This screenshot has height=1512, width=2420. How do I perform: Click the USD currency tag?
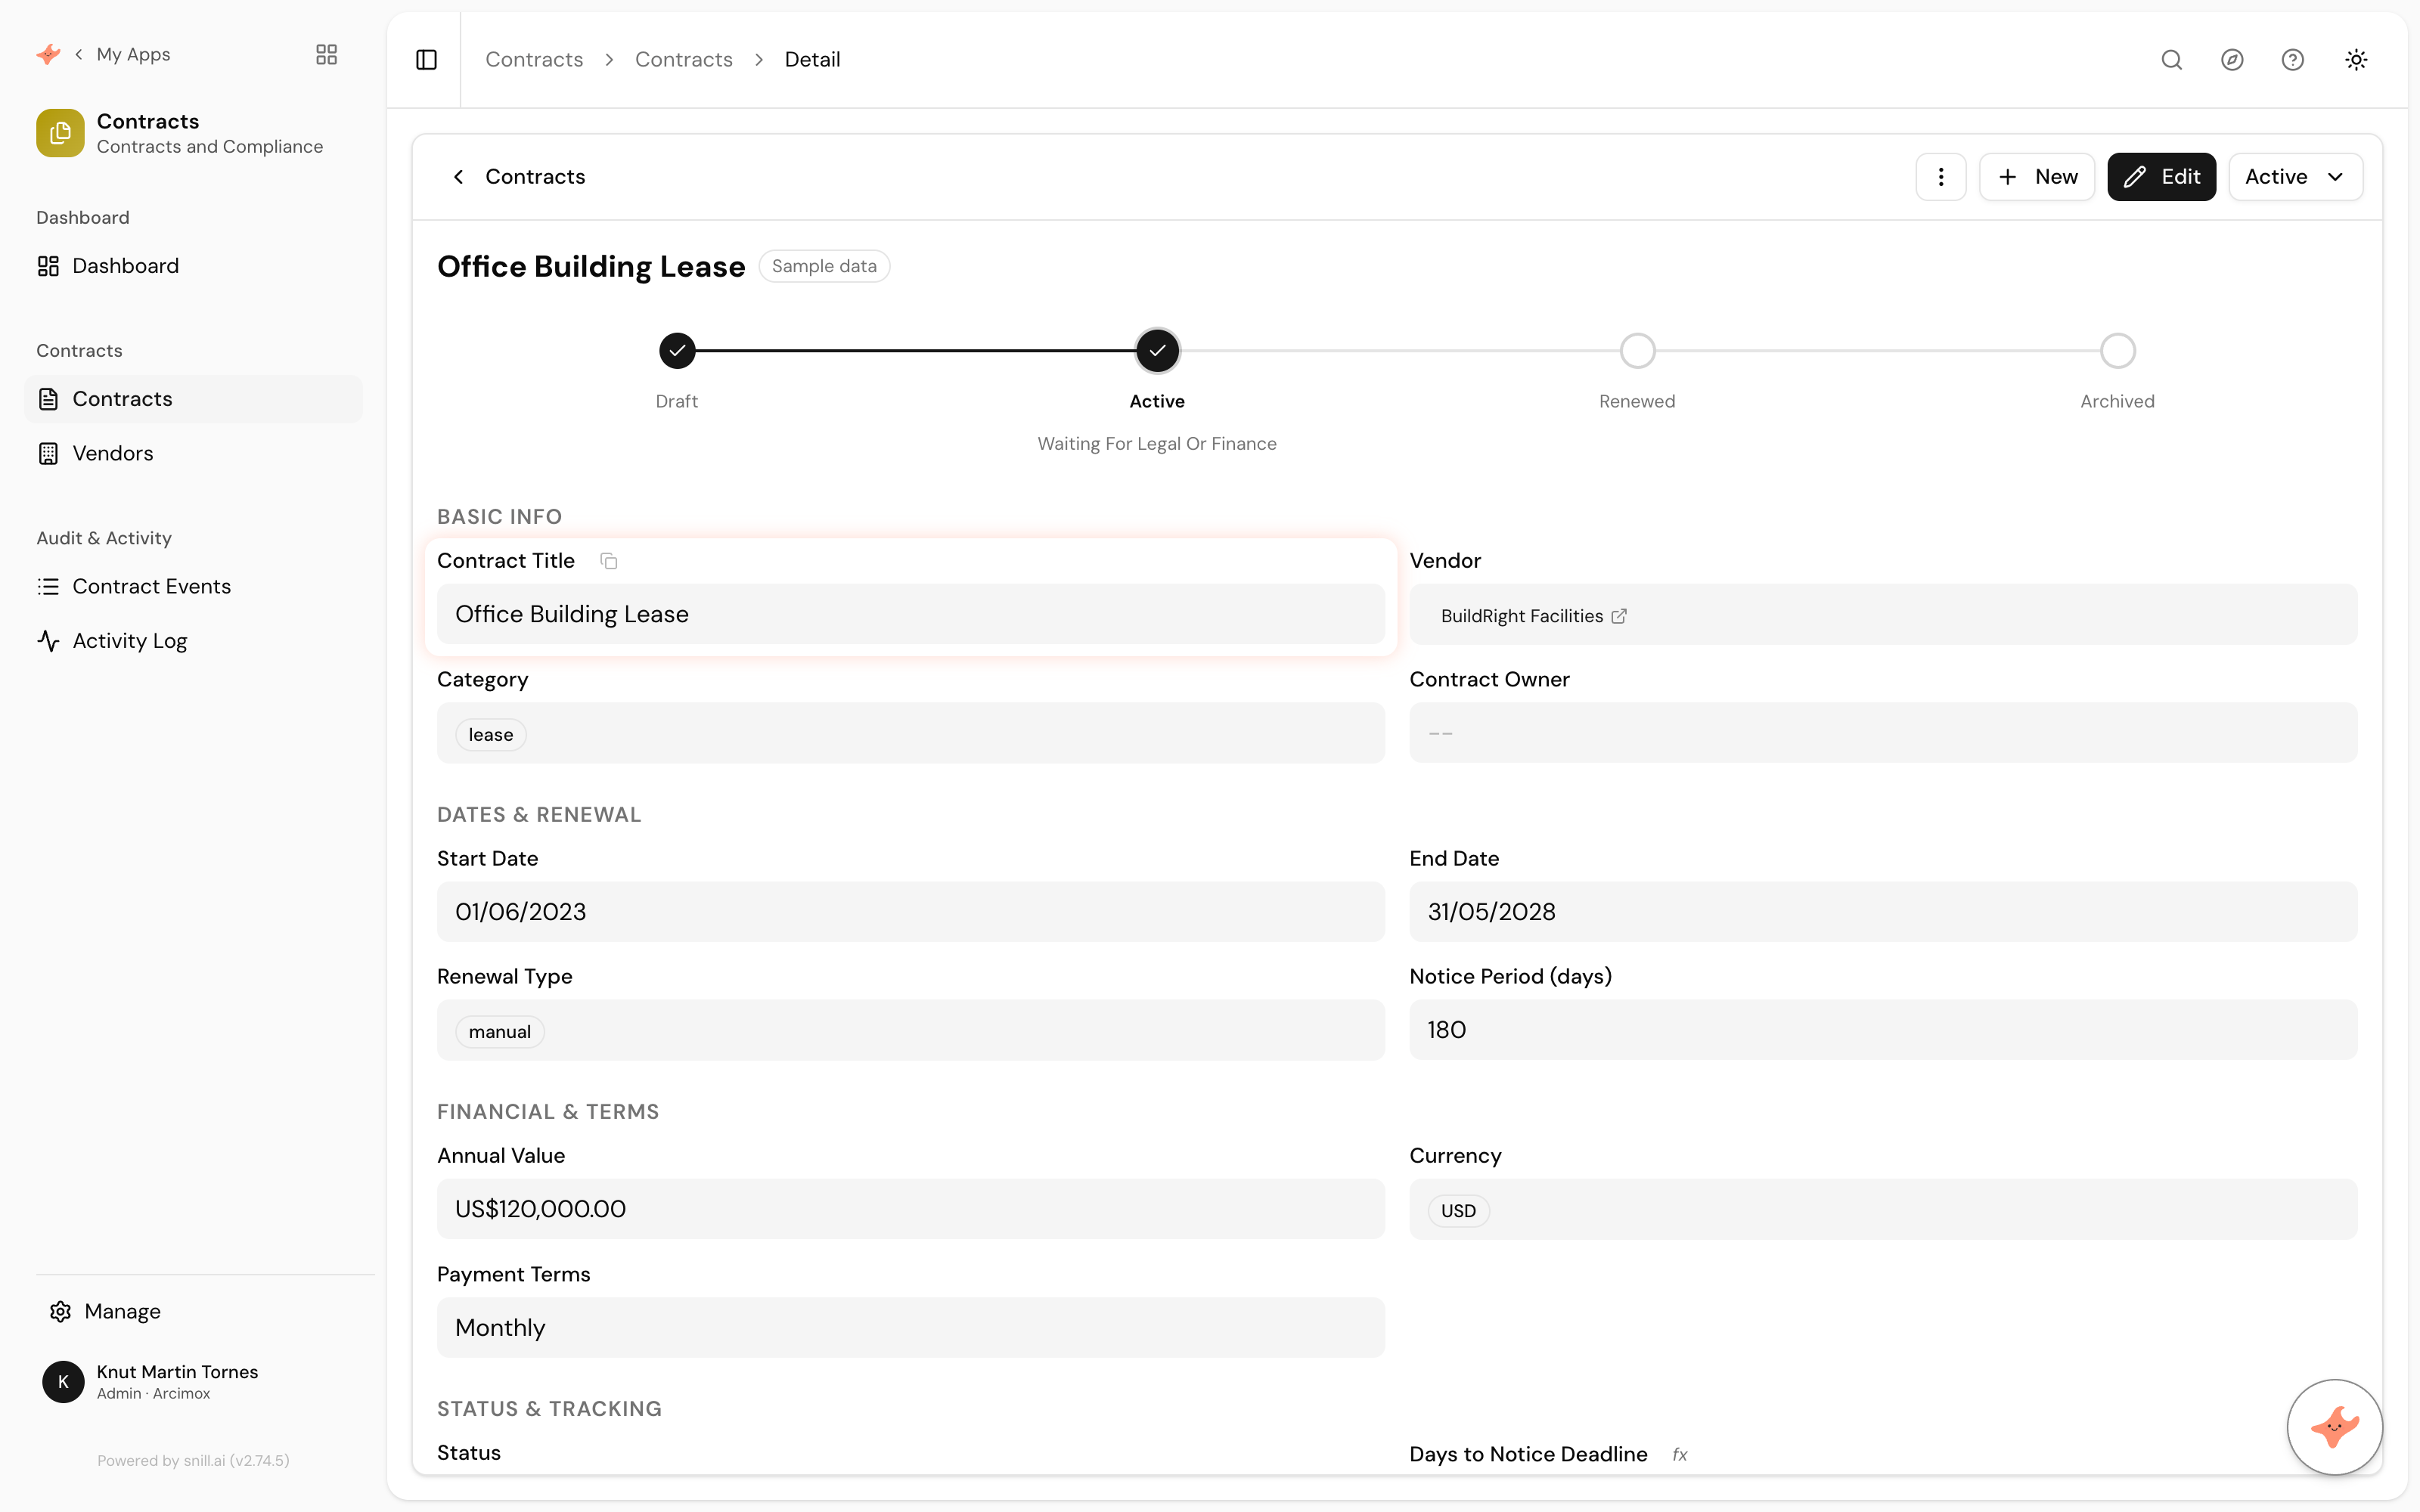coord(1458,1211)
